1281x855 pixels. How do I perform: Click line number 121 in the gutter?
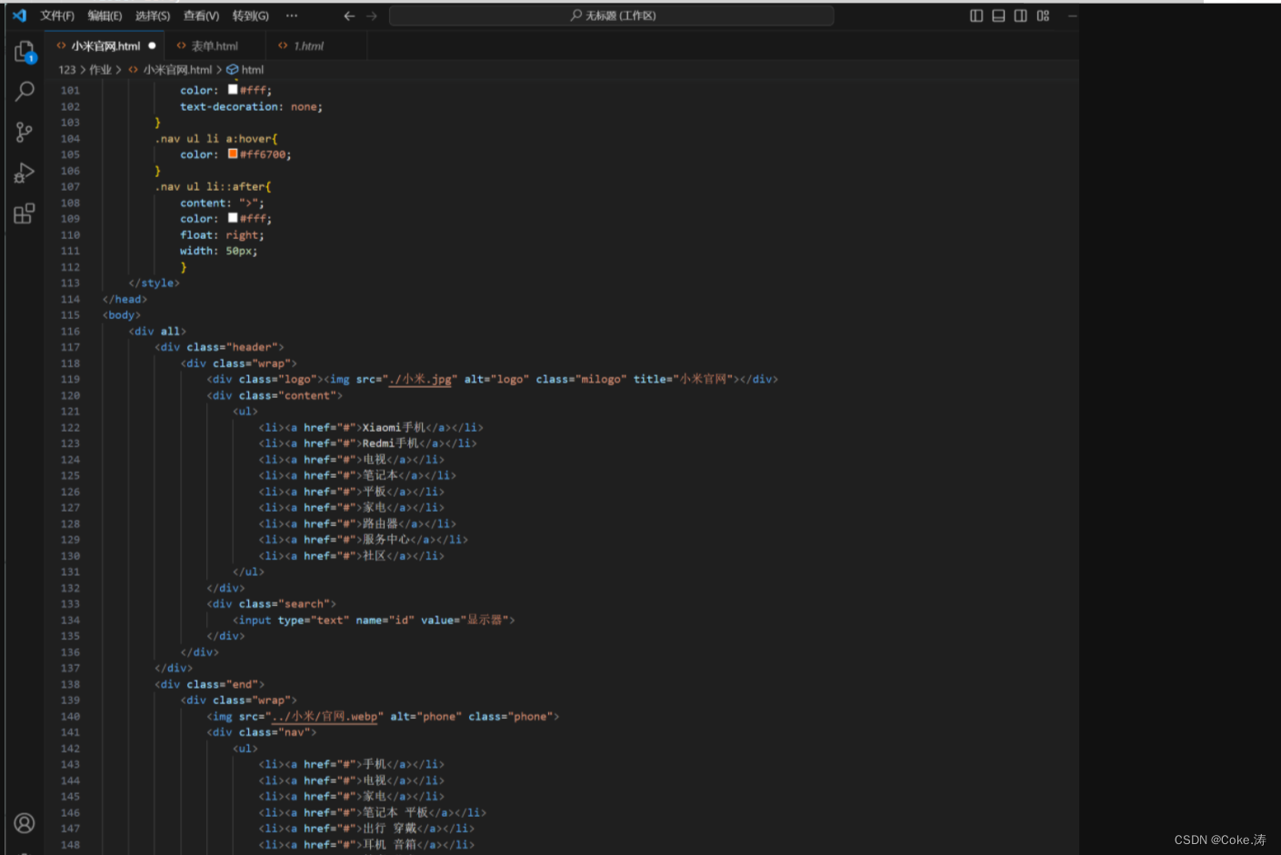coord(70,412)
